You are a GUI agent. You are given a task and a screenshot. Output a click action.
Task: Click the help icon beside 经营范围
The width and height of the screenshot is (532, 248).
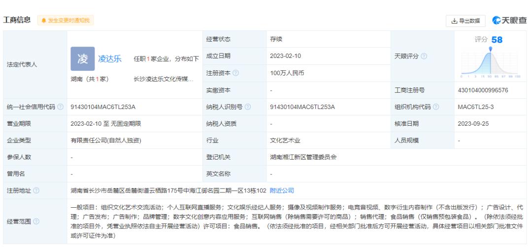[x=37, y=221]
